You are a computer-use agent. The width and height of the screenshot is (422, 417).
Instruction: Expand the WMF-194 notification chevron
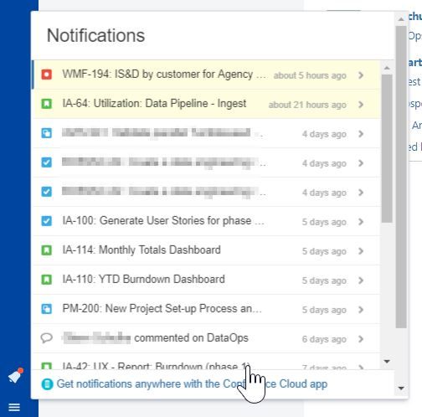tap(361, 75)
